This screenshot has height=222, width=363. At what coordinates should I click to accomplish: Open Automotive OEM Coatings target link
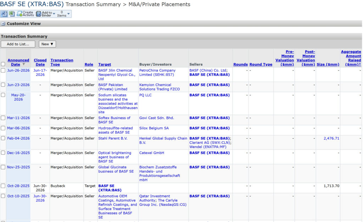coord(117,207)
